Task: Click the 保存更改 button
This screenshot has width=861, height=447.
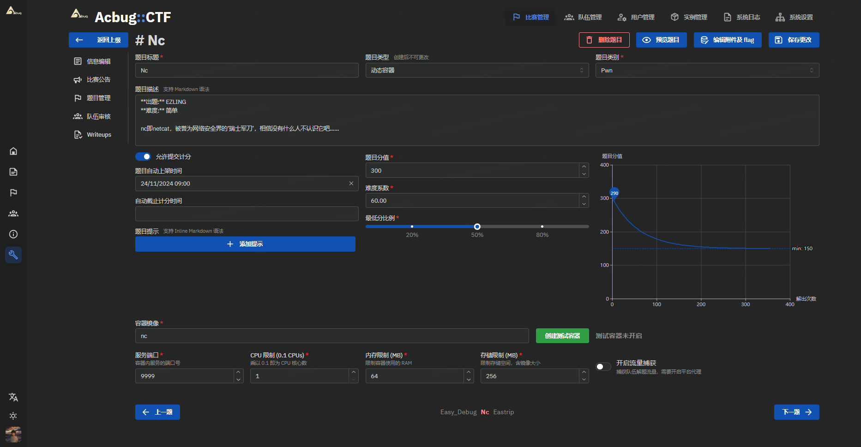Action: (x=794, y=40)
